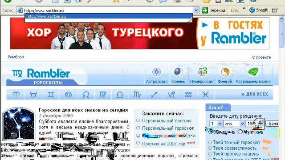Click the SnagIt window capture icon
The width and height of the screenshot is (285, 160).
pos(274,10)
